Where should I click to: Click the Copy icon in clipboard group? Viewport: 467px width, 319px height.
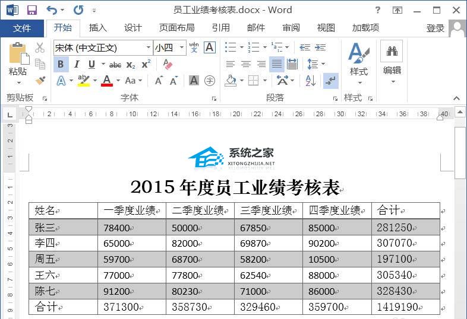pyautogui.click(x=40, y=63)
